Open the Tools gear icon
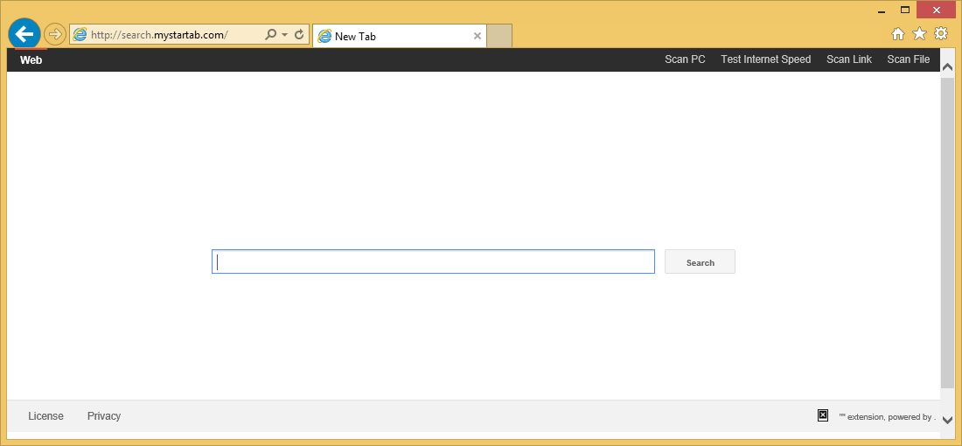 click(x=941, y=34)
